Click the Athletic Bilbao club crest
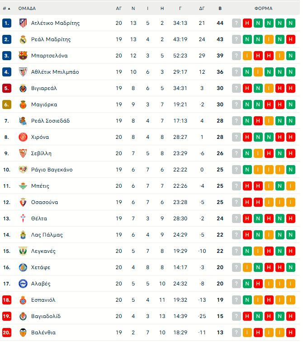Image resolution: width=303 pixels, height=342 pixels. pyautogui.click(x=23, y=72)
